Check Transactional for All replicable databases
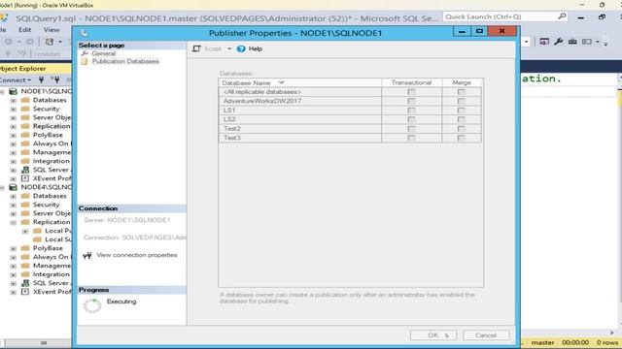The image size is (622, 349). 411,92
